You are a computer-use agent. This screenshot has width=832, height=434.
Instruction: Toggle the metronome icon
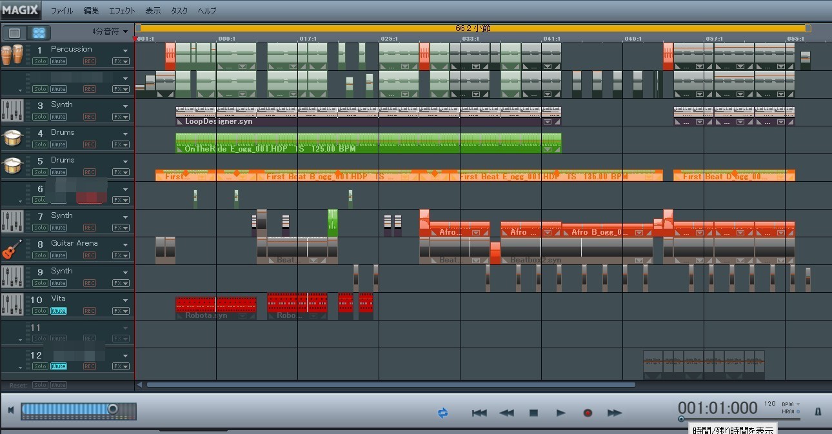coord(818,411)
